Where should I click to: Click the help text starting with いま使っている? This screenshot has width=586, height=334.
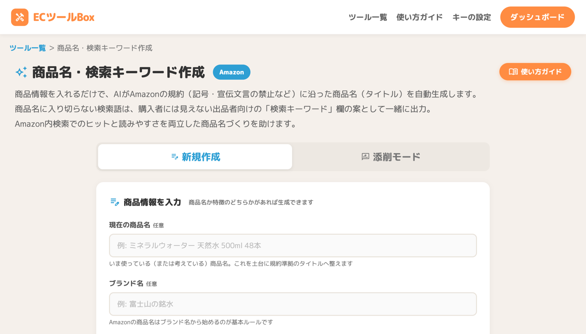[x=231, y=264]
